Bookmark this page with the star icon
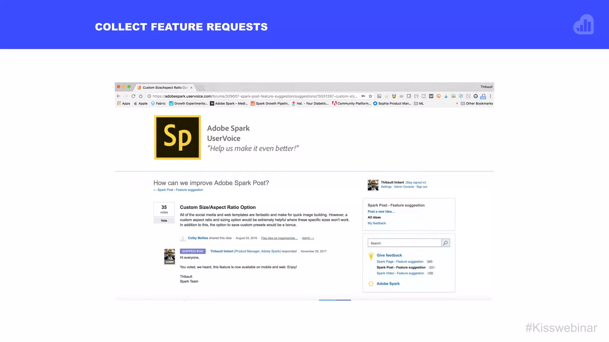609x342 pixels. pyautogui.click(x=371, y=96)
